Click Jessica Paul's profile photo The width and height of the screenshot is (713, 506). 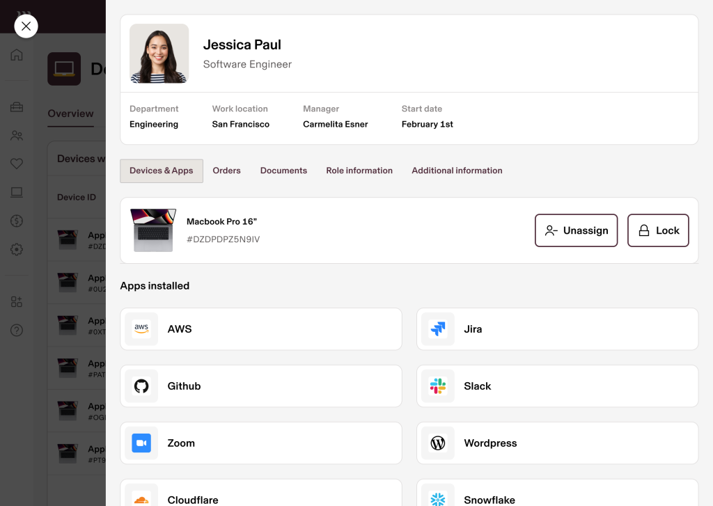pos(159,54)
